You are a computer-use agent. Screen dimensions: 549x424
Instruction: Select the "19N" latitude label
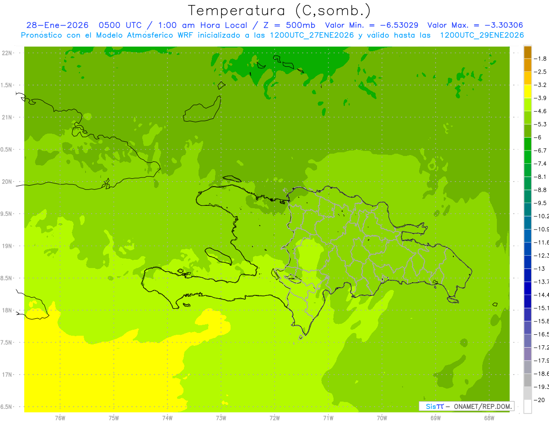8,246
